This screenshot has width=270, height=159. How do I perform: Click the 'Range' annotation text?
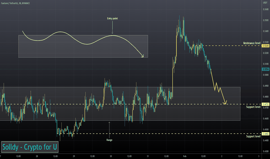[109, 140]
